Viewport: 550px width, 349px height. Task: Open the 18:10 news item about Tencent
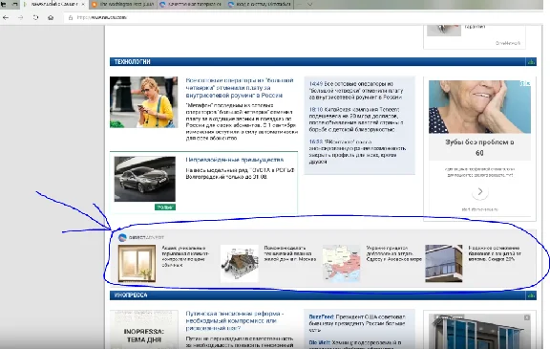356,120
